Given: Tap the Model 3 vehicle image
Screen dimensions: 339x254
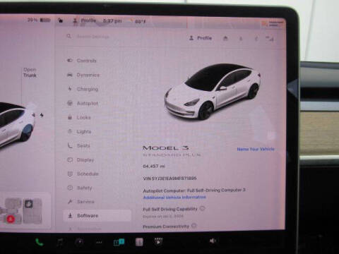Looking at the screenshot, I should tap(213, 92).
